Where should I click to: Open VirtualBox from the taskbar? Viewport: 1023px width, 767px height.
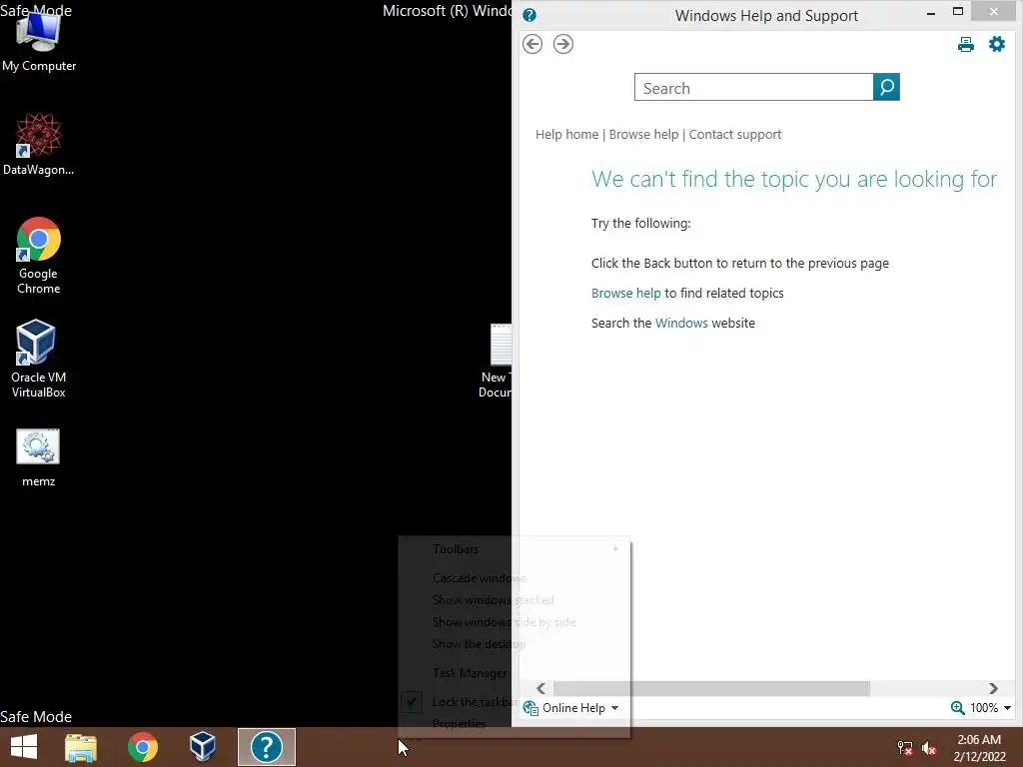click(203, 747)
